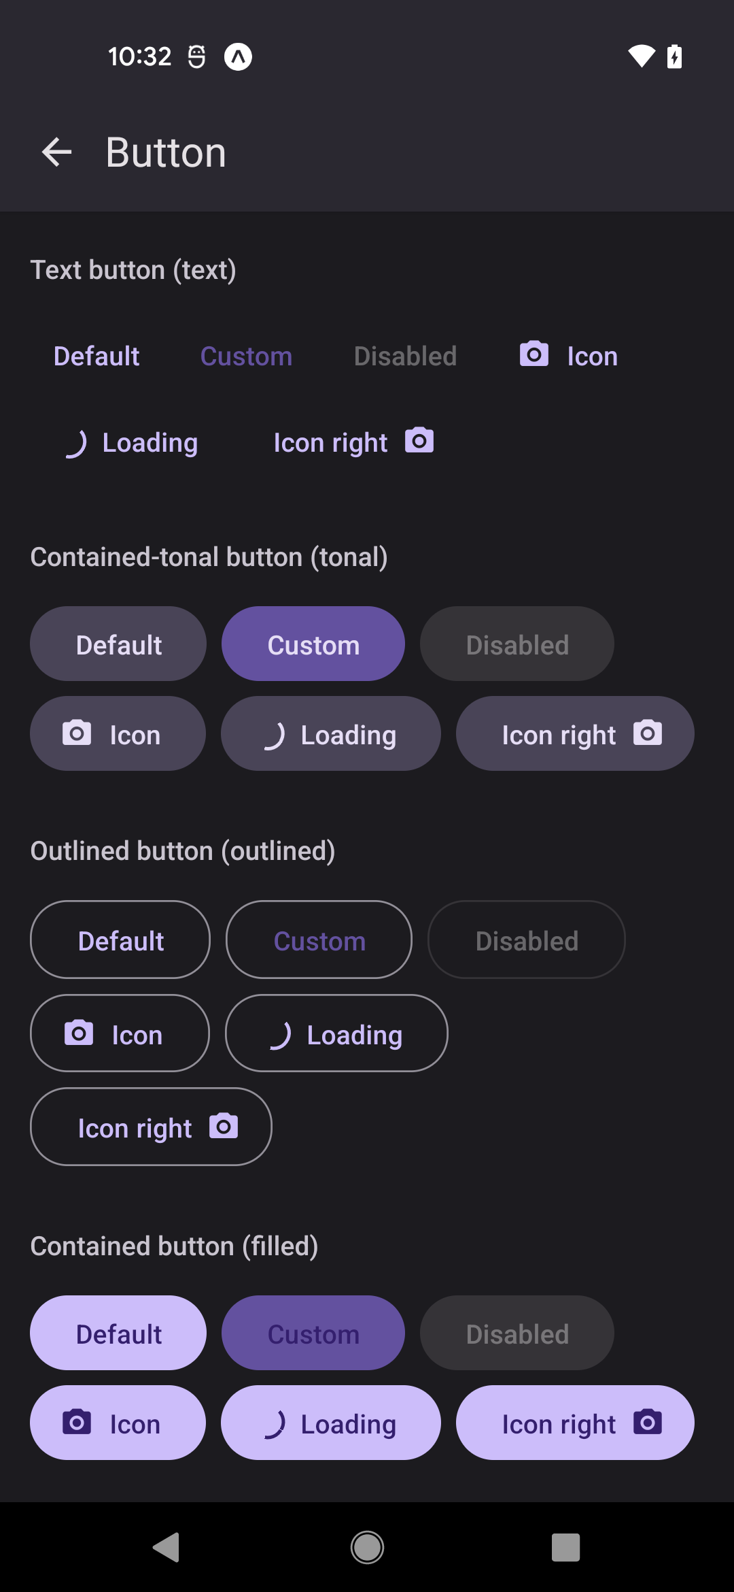The image size is (734, 1592).
Task: Tap camera icon in text Icon right button
Action: point(419,441)
